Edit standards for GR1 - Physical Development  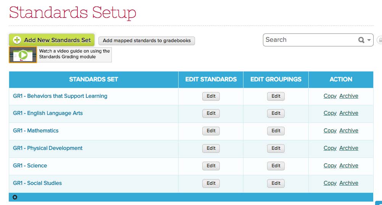click(x=211, y=148)
